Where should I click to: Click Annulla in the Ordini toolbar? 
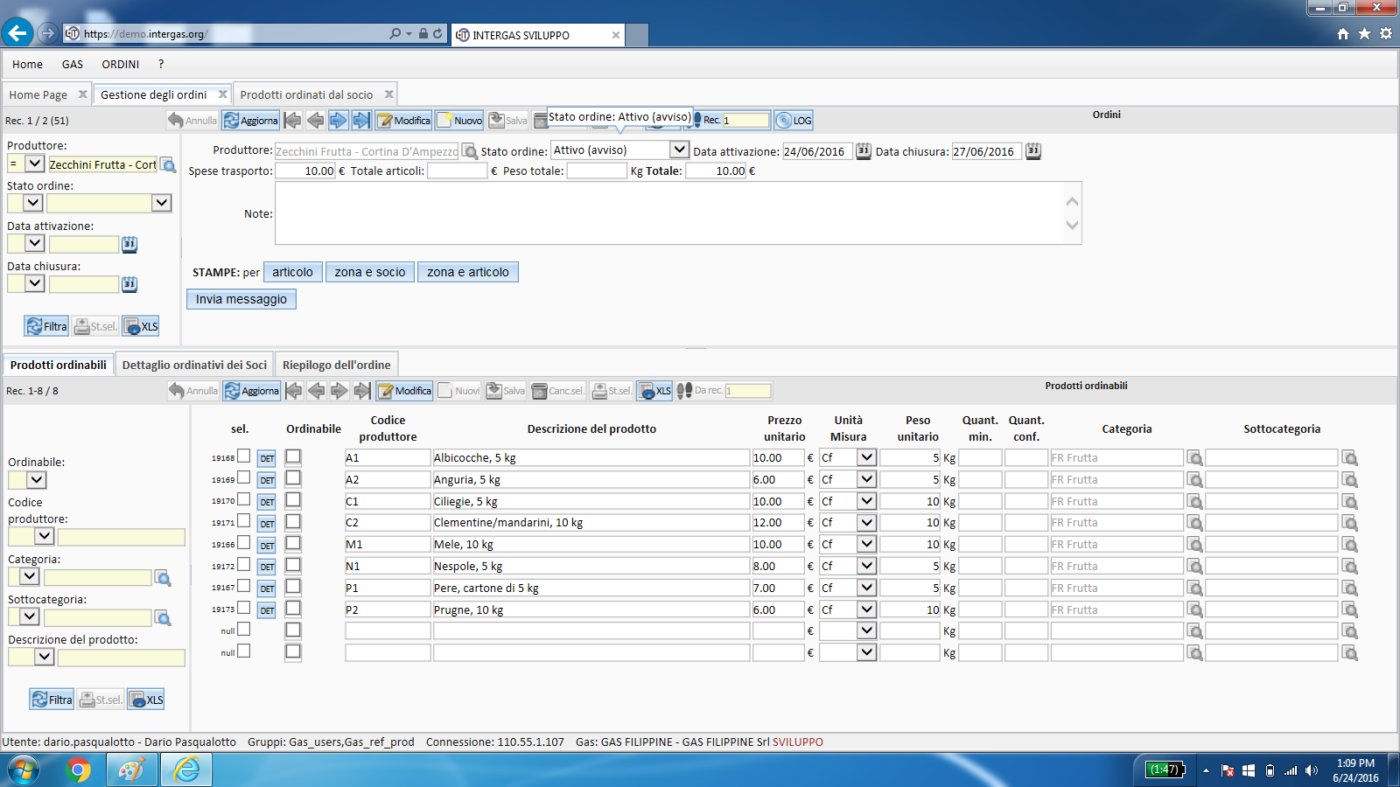point(192,121)
